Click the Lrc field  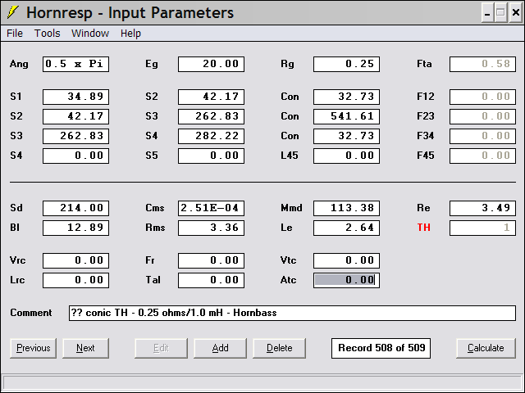[75, 280]
